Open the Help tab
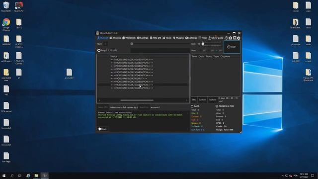The image size is (318, 179). 203,38
